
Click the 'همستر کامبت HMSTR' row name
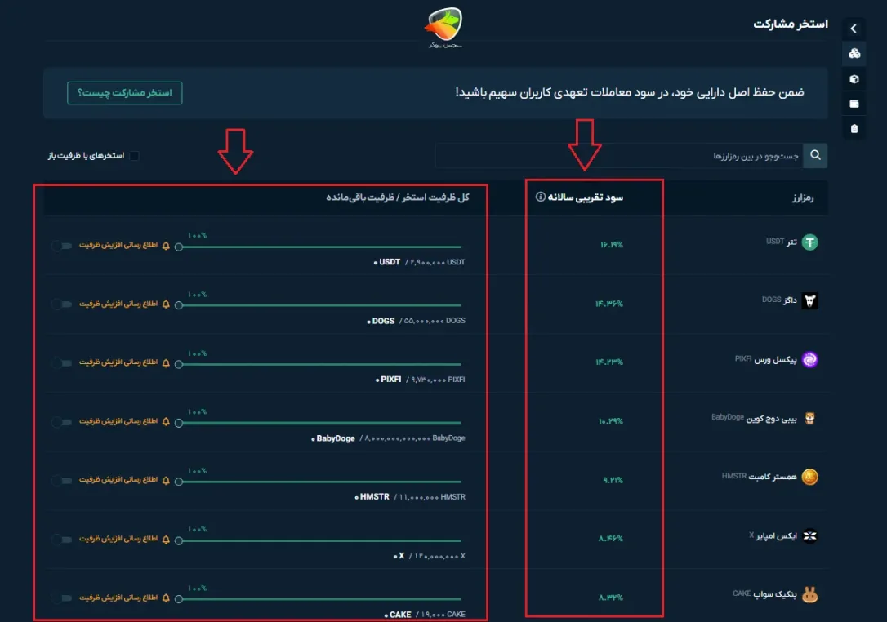[759, 477]
